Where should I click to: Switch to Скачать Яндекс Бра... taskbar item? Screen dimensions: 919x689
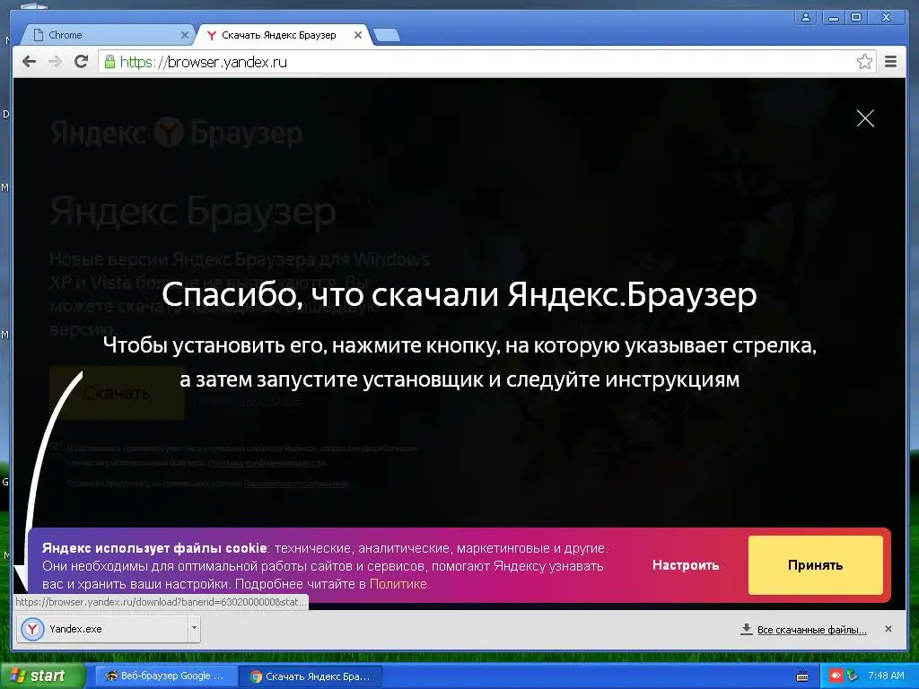[x=311, y=676]
